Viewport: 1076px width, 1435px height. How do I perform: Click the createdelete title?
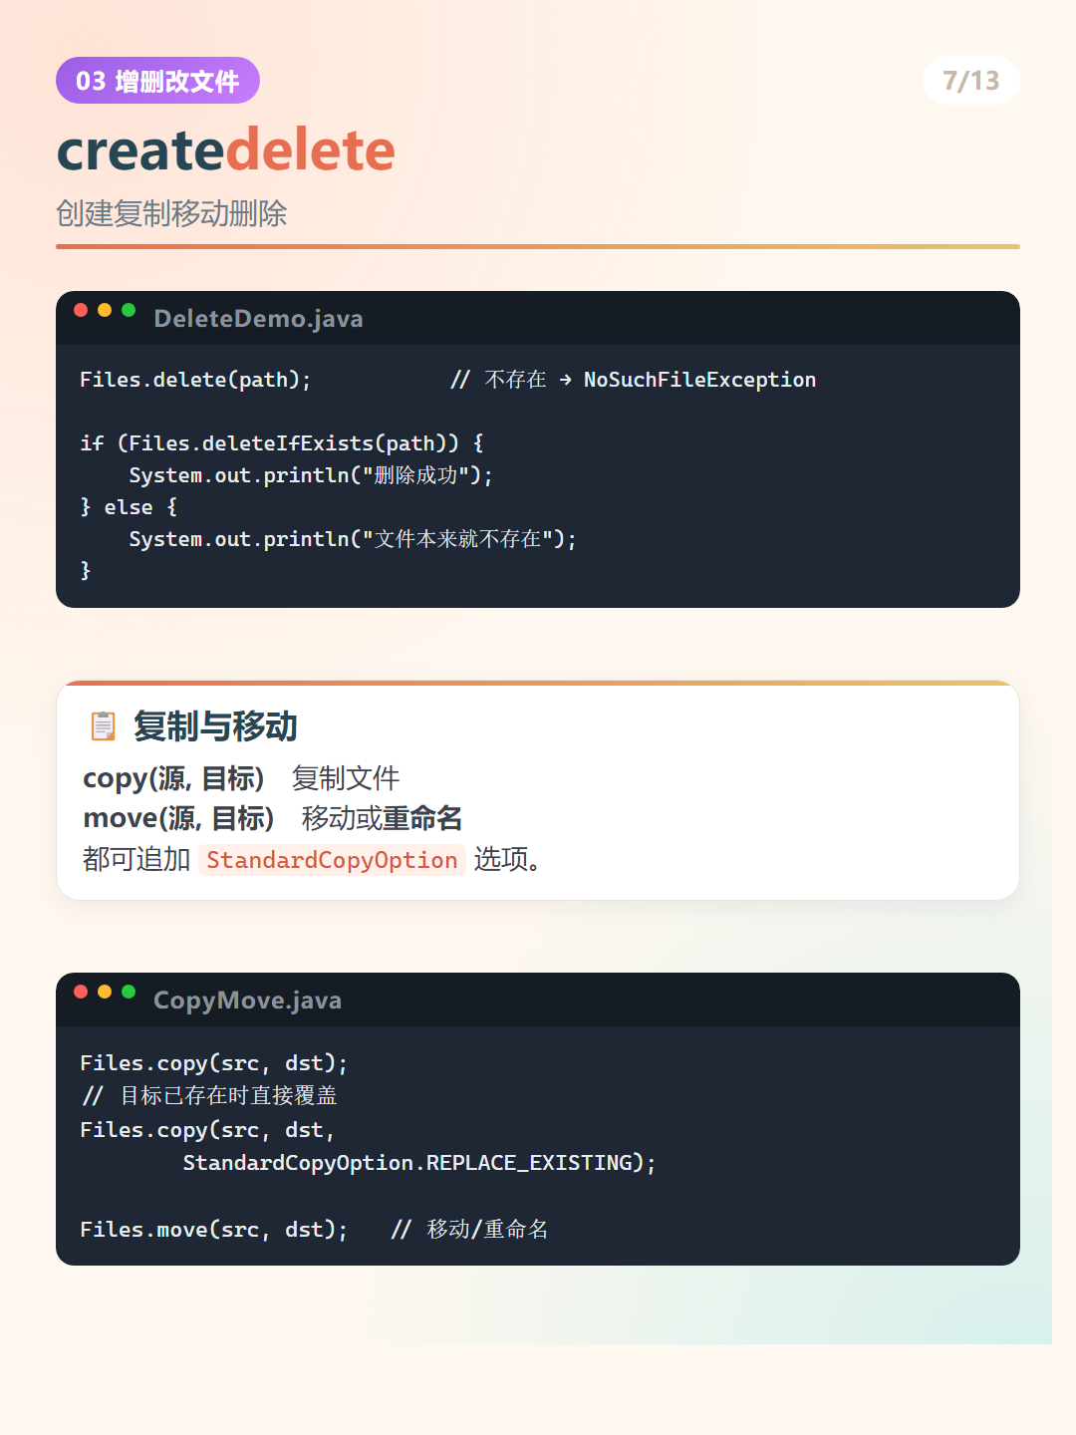coord(226,149)
